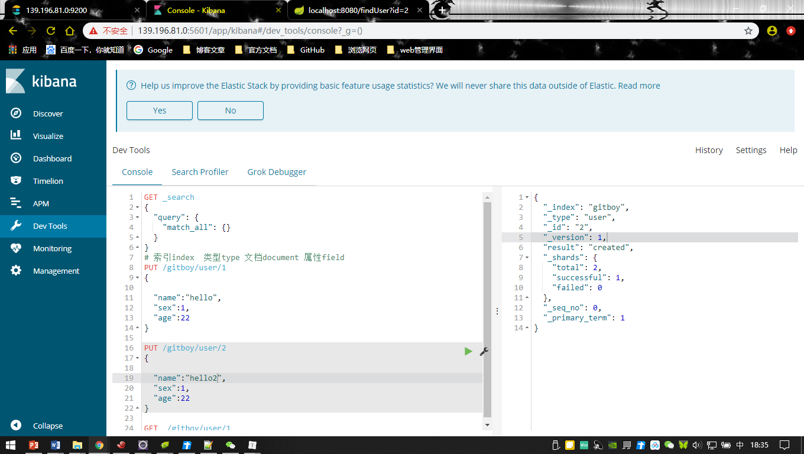This screenshot has width=804, height=454.
Task: Open PowerPoint from the taskbar
Action: coord(34,445)
